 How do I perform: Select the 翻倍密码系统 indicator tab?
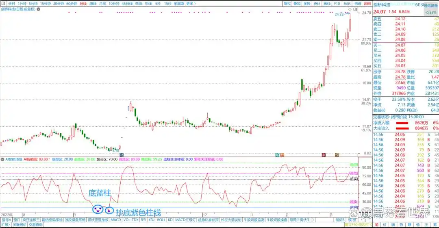tap(52, 220)
